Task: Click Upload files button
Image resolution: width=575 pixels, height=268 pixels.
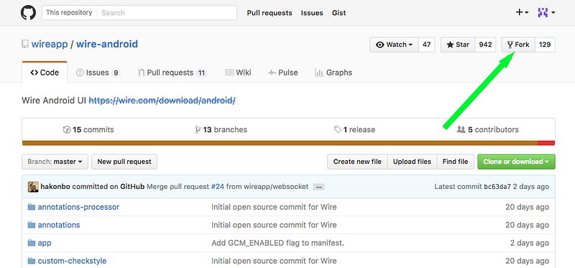Action: (412, 162)
